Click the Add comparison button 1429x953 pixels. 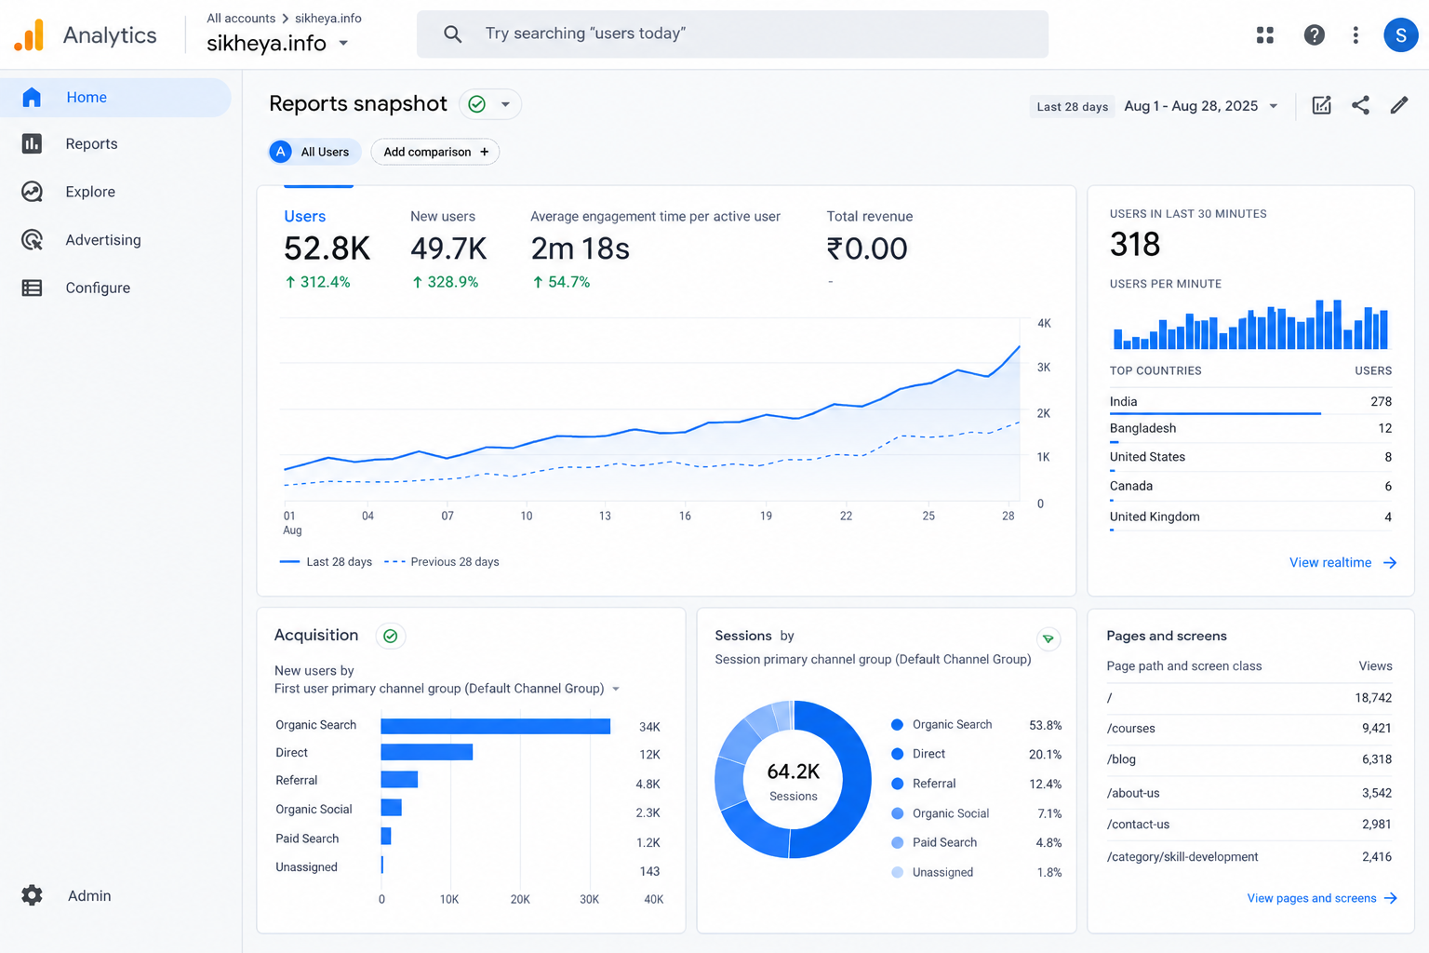(435, 152)
